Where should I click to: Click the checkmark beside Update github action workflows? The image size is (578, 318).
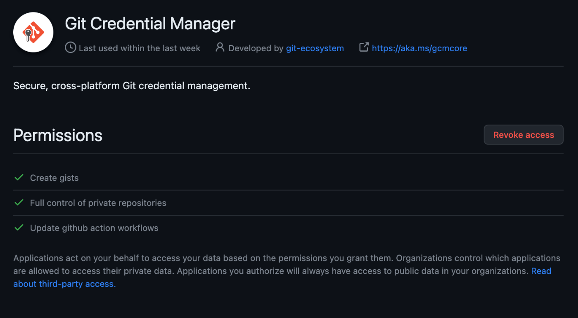coord(19,228)
